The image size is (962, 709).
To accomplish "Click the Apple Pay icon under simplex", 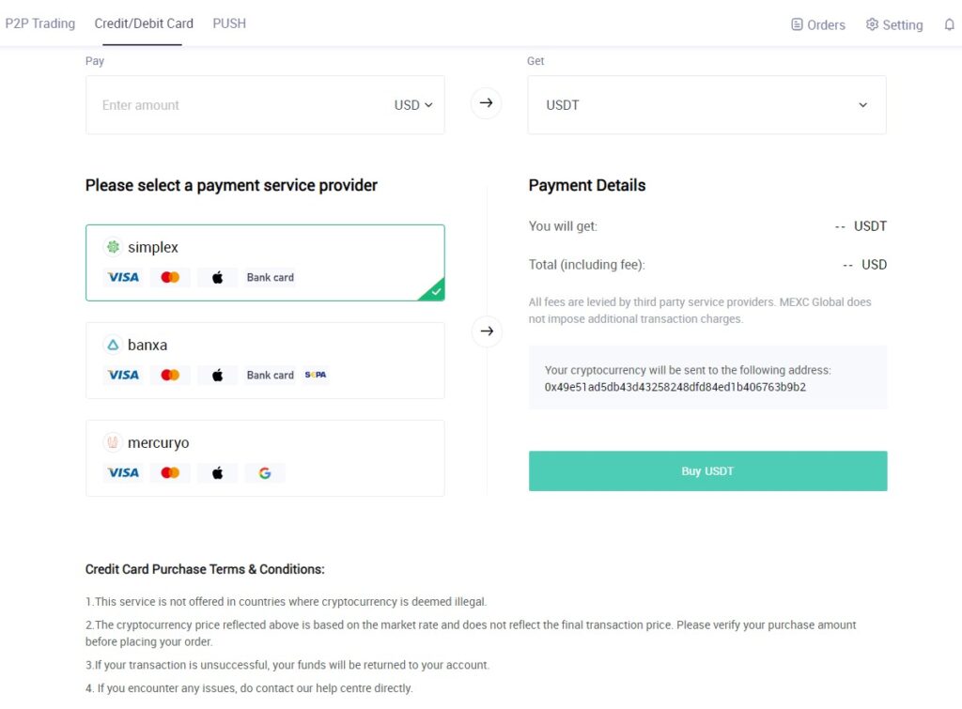I will pos(218,277).
